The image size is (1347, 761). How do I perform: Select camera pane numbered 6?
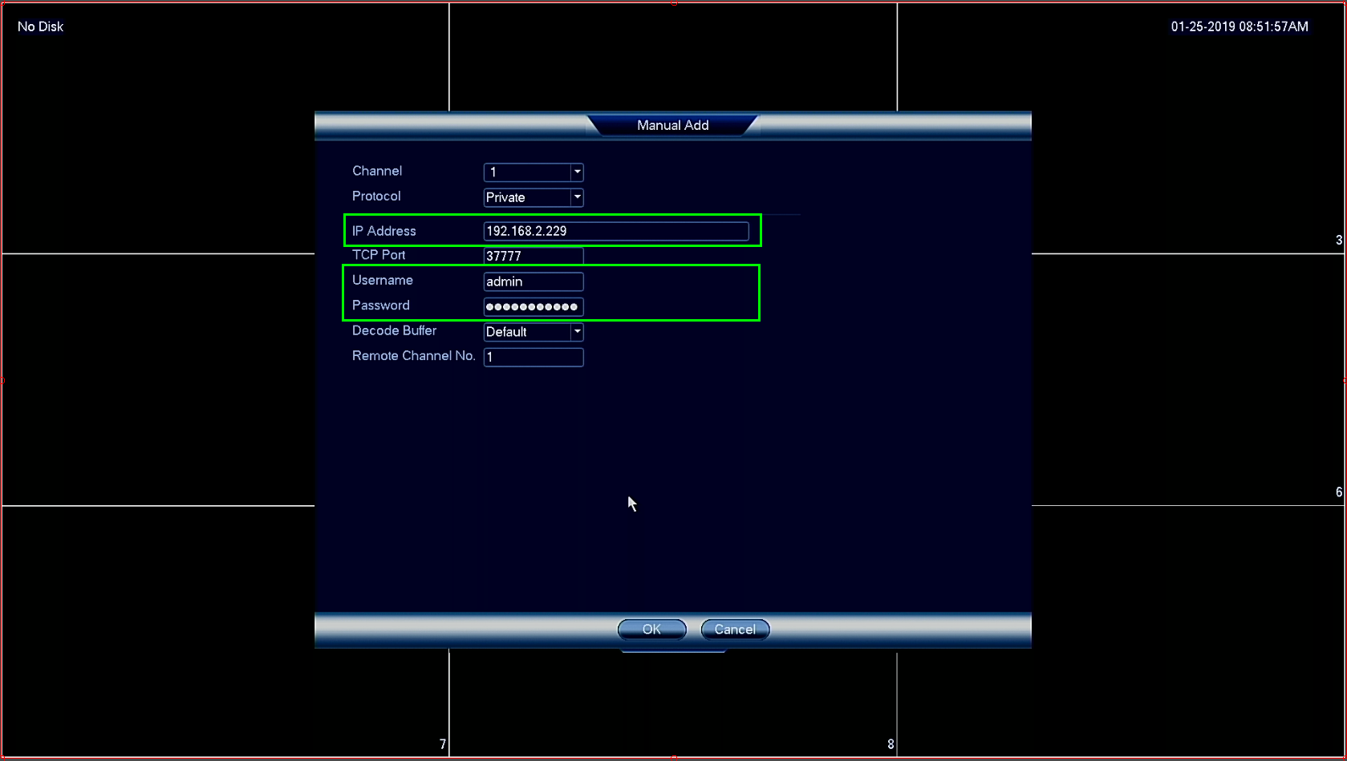[1187, 379]
